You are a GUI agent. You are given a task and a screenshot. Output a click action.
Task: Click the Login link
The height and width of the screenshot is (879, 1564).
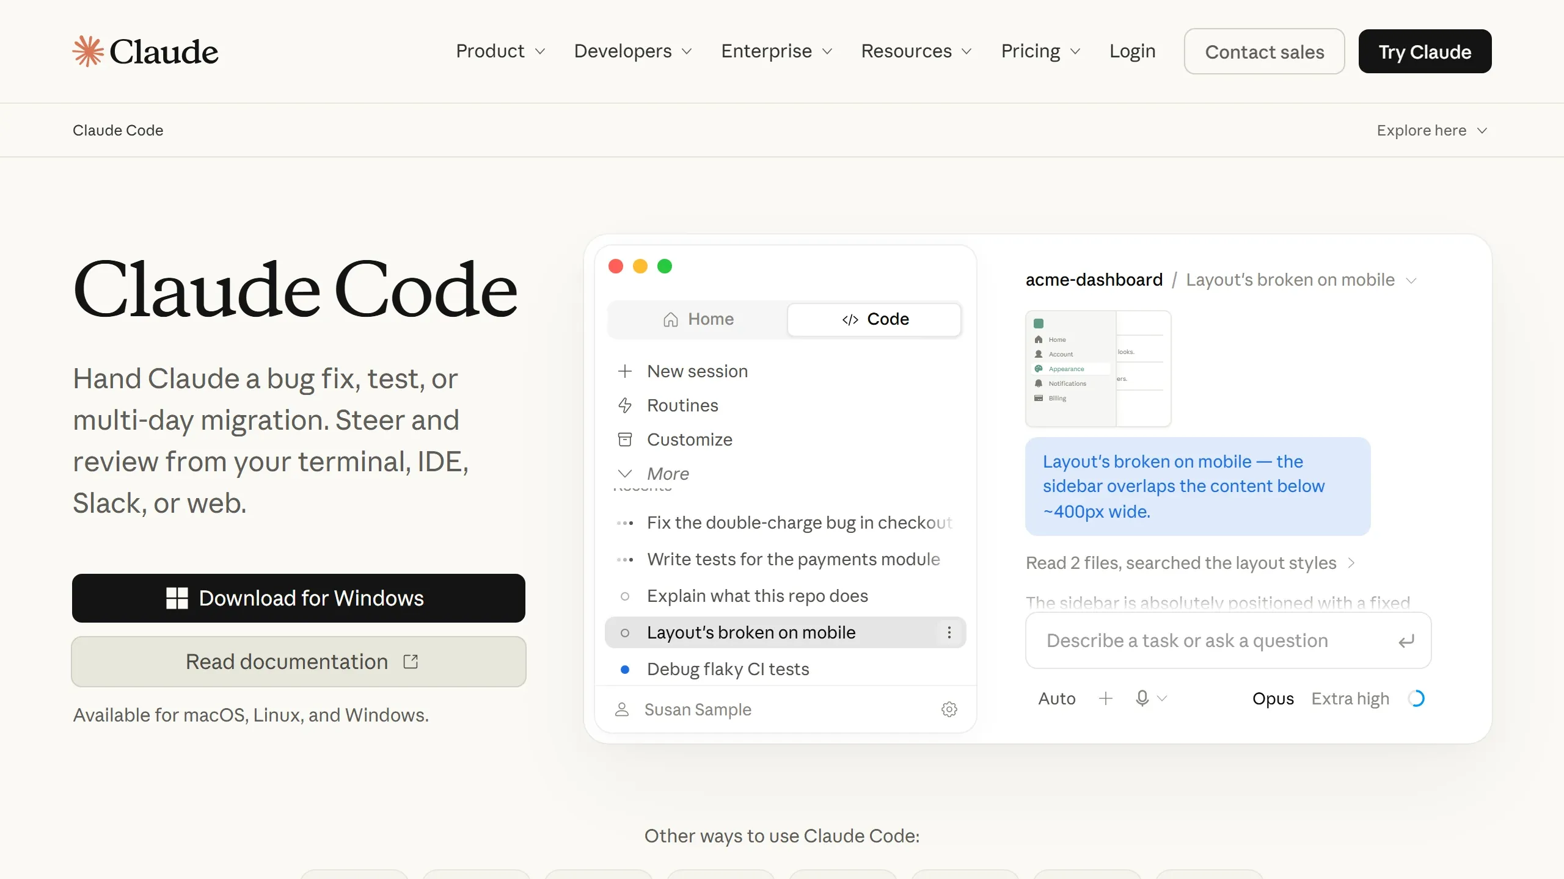coord(1132,51)
